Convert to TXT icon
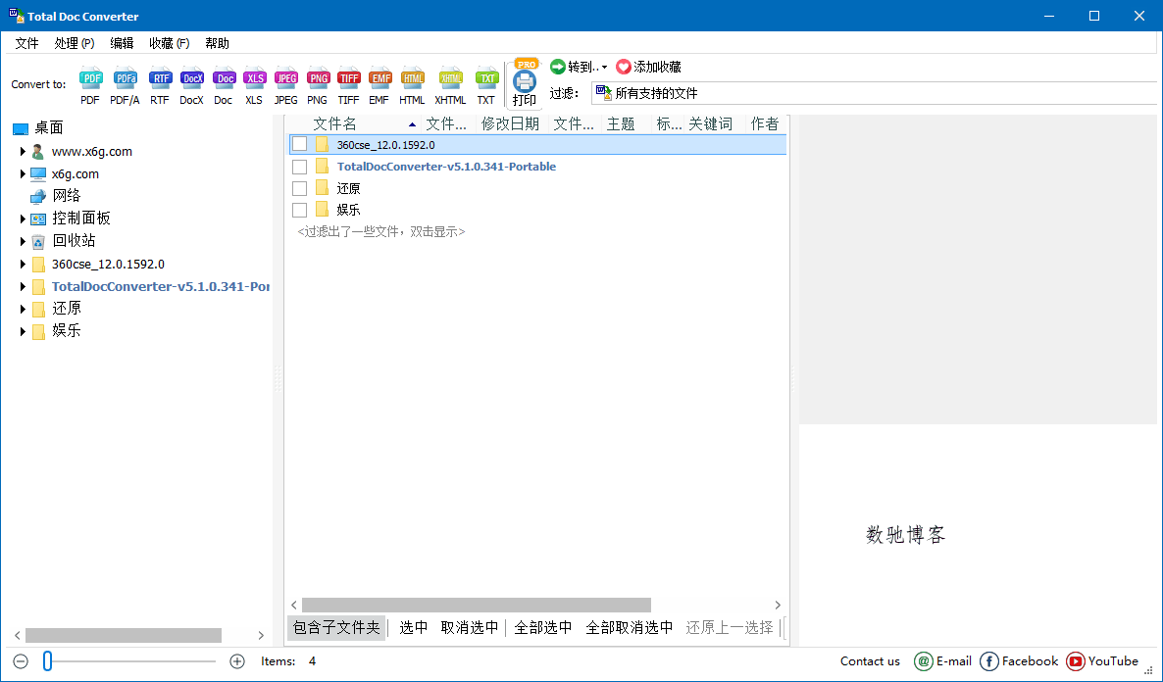1163x682 pixels. (x=485, y=77)
